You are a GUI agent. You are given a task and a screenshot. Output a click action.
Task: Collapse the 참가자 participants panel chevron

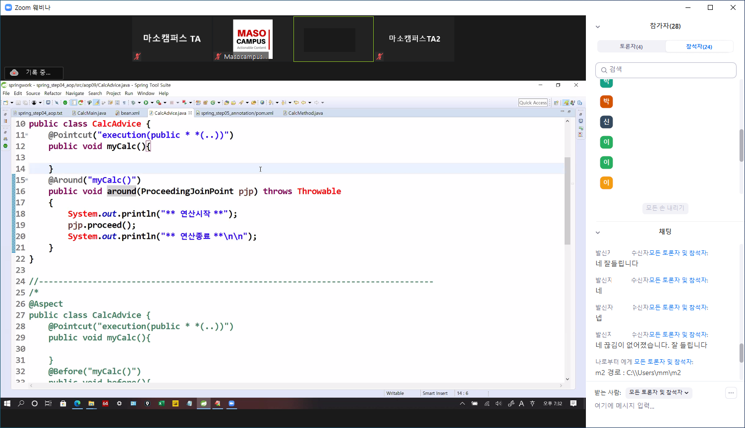pos(598,27)
